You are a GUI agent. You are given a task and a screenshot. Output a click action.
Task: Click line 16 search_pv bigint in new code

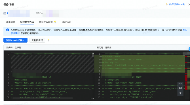(131, 97)
